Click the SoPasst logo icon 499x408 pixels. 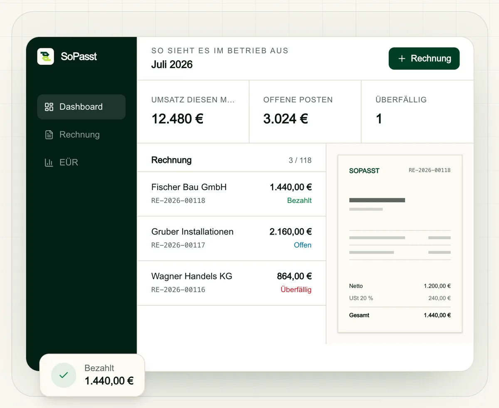pos(45,57)
